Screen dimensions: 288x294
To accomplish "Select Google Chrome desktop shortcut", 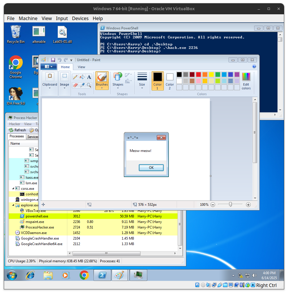I will point(15,67).
